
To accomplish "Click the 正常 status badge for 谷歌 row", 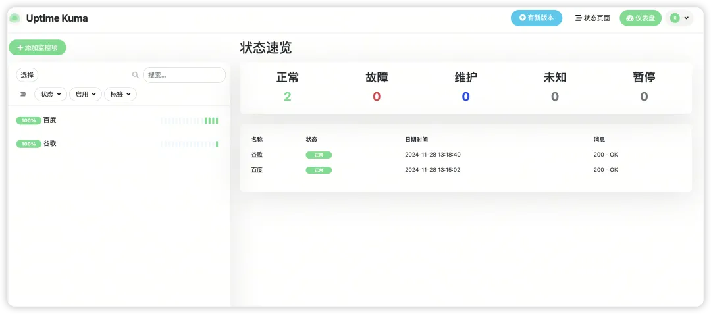I will pyautogui.click(x=319, y=155).
